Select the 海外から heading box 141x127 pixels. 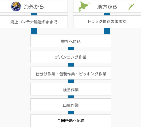pos(34,6)
